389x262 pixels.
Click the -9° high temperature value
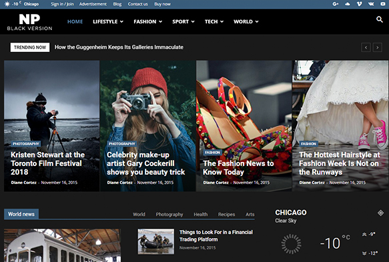tap(372, 234)
